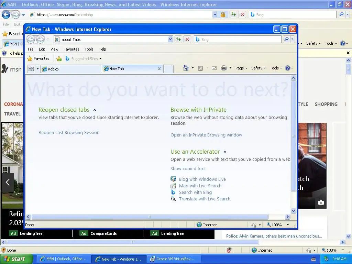Open address bar dropdown in New Tab window
This screenshot has width=352, height=264.
(170, 40)
